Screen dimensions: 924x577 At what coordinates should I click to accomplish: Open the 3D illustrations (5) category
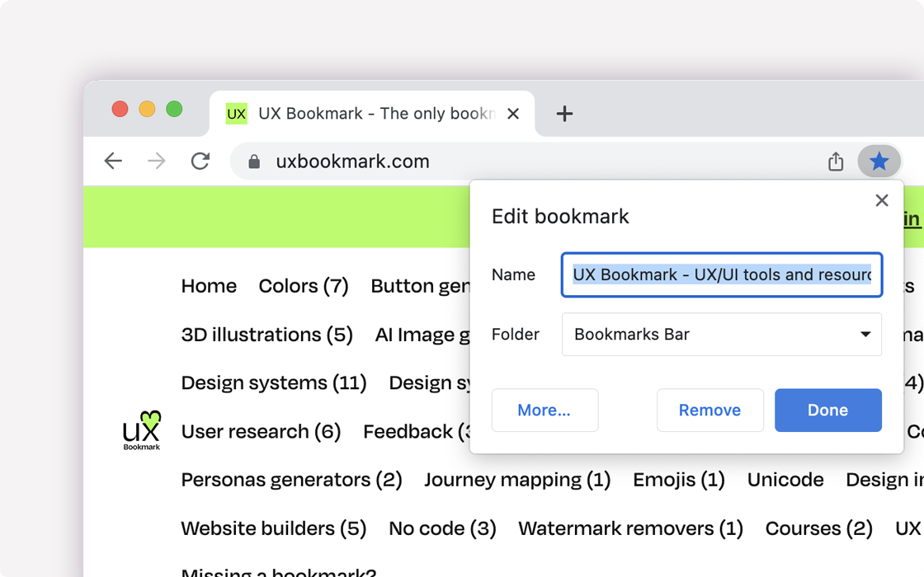pos(267,335)
